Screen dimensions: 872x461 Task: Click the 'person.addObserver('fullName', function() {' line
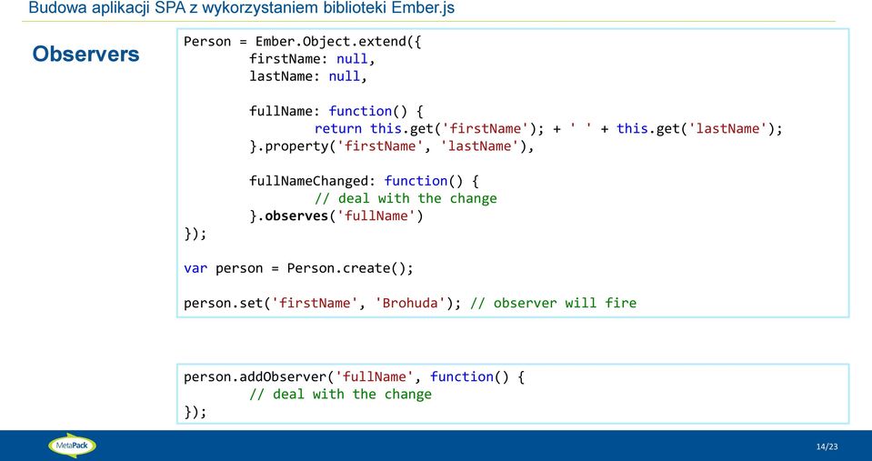355,377
